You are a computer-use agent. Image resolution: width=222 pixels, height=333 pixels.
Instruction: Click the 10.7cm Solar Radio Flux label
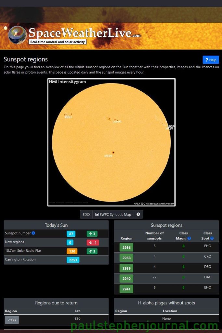click(23, 251)
